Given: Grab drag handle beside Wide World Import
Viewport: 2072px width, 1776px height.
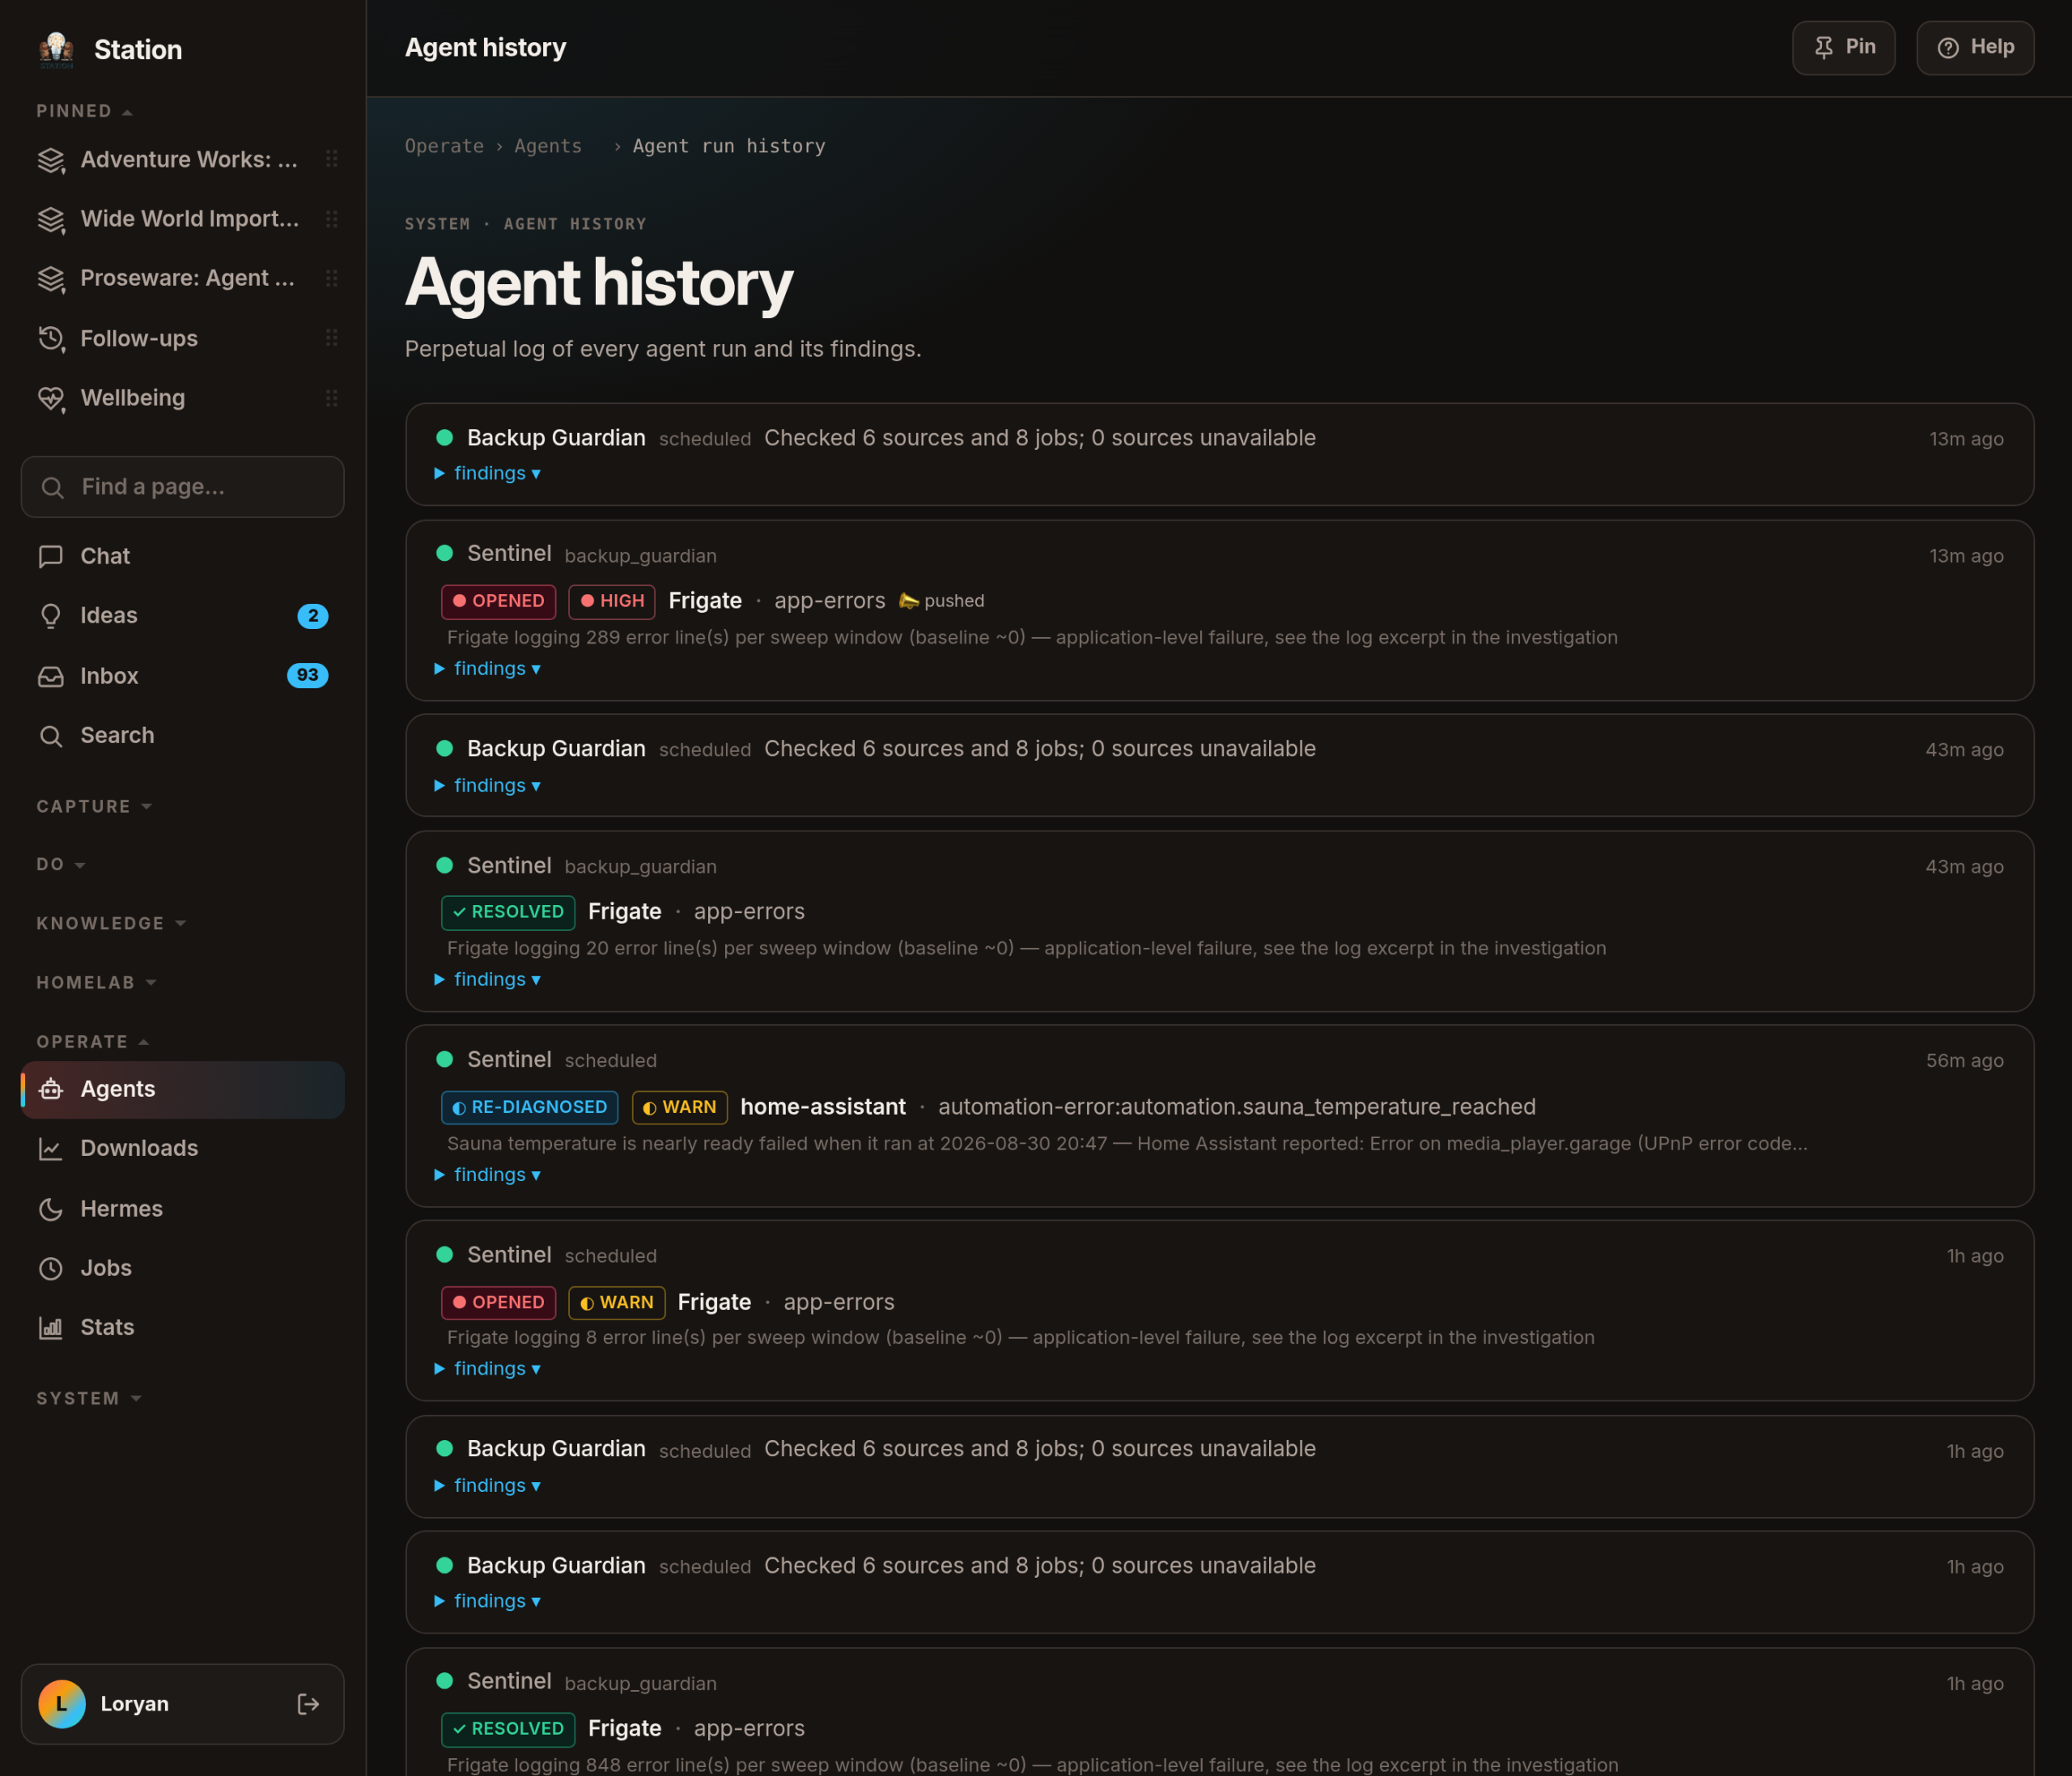Looking at the screenshot, I should 331,218.
